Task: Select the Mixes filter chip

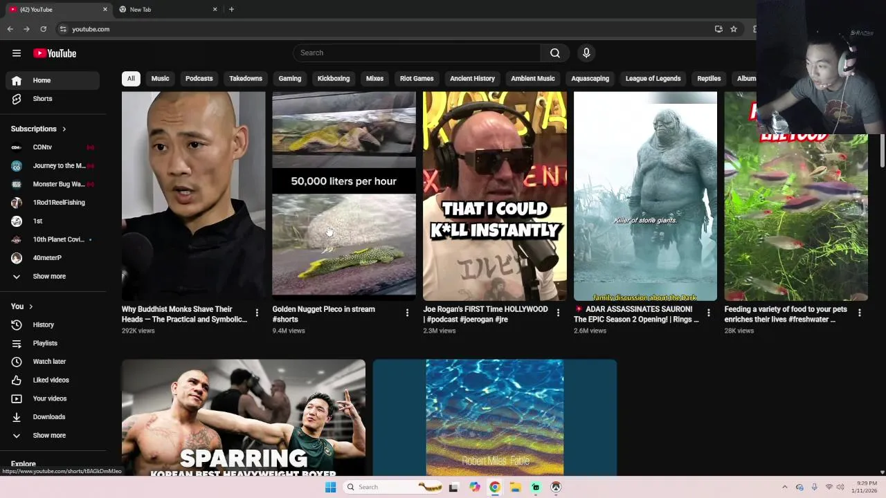Action: [374, 78]
